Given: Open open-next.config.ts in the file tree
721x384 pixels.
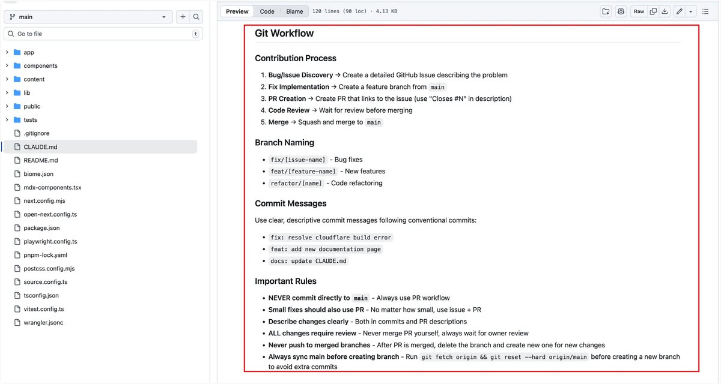Looking at the screenshot, I should coord(50,214).
